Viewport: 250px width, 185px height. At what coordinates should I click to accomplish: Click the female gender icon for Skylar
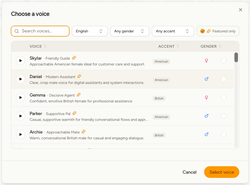(x=206, y=61)
